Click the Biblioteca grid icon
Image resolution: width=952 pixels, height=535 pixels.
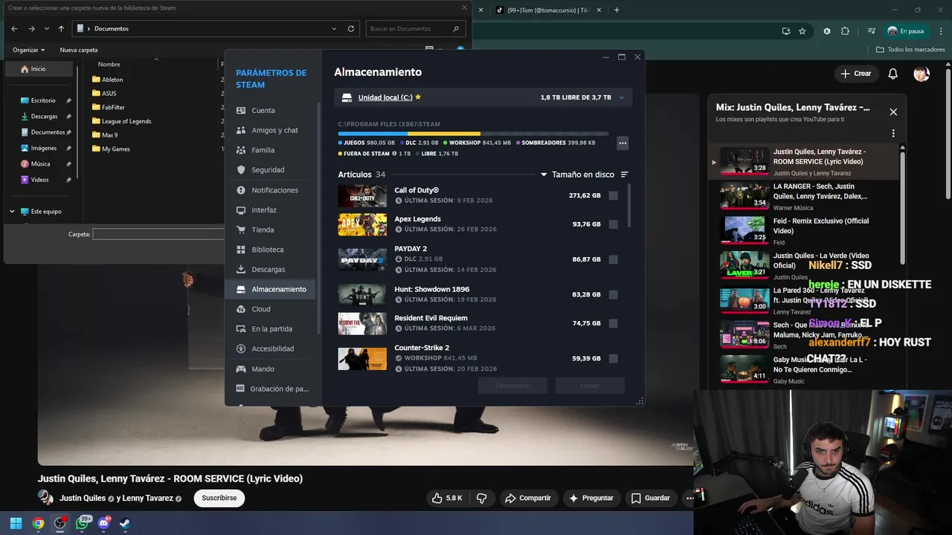click(240, 250)
